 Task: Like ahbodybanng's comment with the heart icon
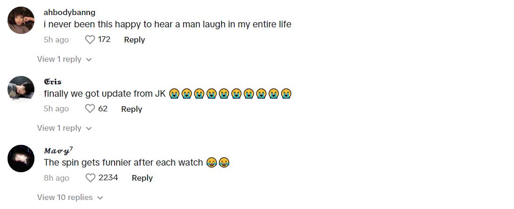[90, 40]
